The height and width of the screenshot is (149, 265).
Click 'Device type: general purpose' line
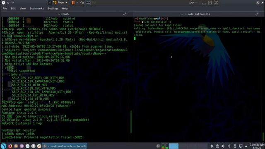[x=26, y=109]
